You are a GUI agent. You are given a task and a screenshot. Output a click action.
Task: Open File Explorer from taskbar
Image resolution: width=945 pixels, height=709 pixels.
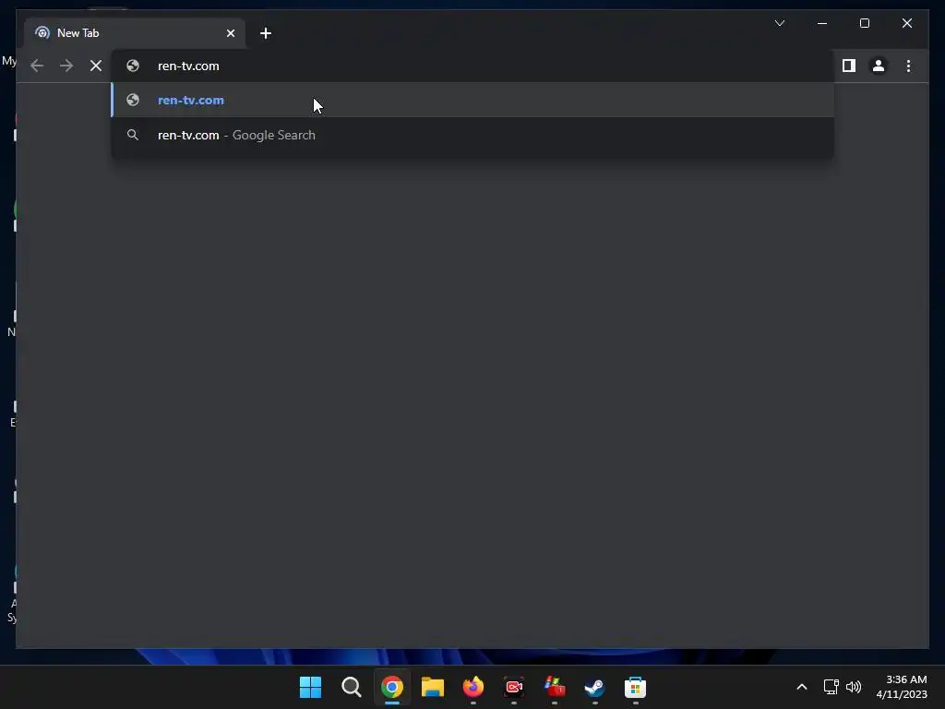(x=432, y=687)
